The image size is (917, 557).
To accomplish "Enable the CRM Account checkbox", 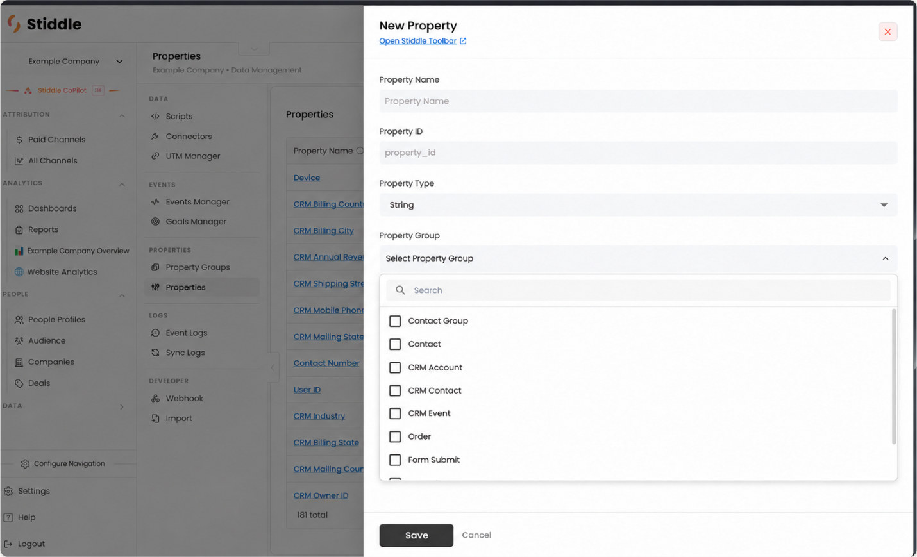I will click(395, 367).
